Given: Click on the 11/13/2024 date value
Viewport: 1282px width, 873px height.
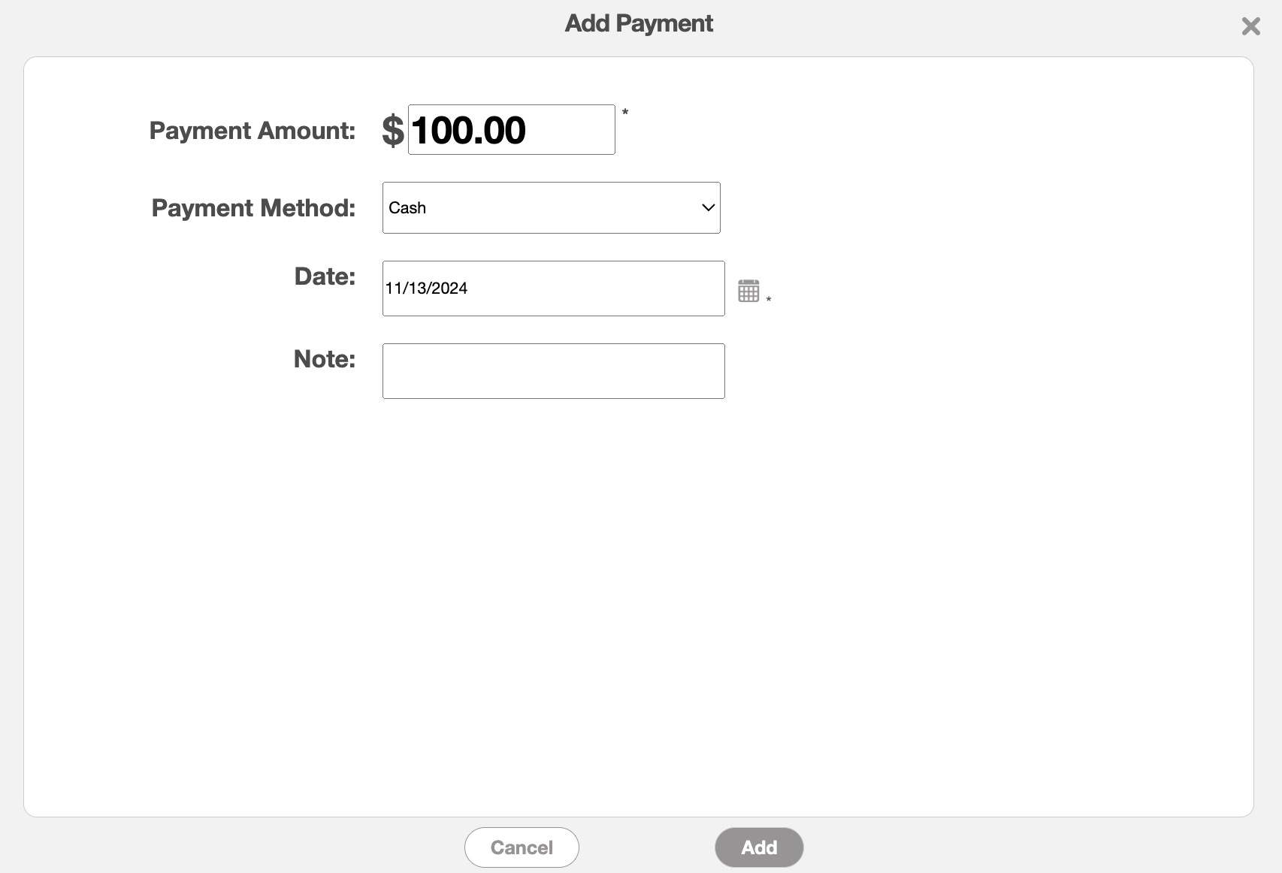Looking at the screenshot, I should [426, 288].
